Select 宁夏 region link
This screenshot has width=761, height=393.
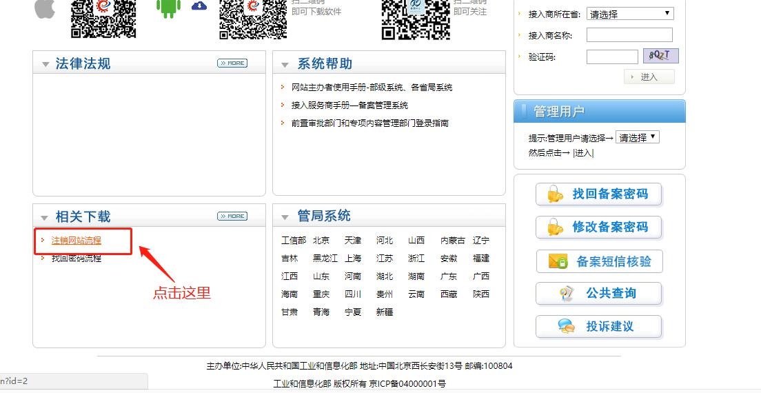tap(353, 312)
